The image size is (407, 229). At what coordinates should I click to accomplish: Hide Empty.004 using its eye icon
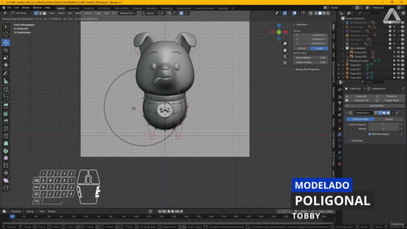click(x=399, y=52)
